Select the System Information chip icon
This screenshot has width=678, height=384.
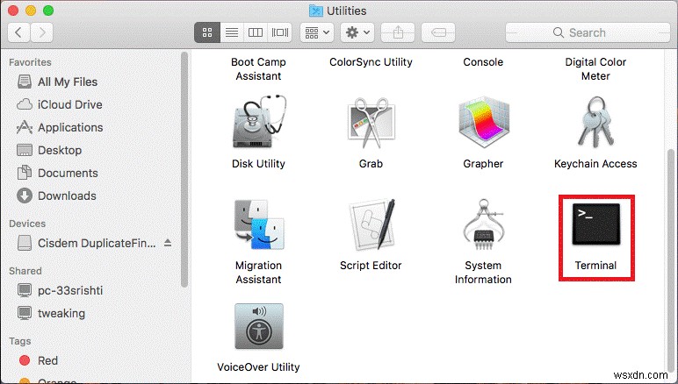click(x=483, y=224)
